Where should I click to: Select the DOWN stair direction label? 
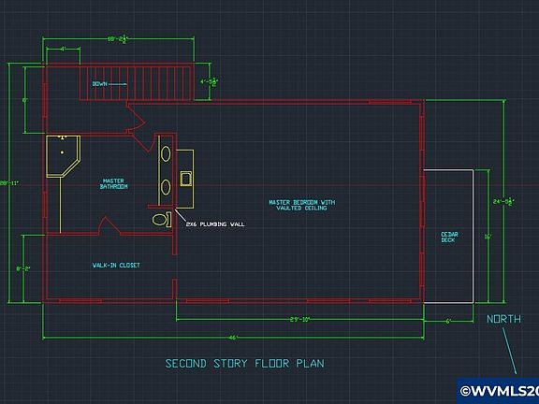tap(100, 84)
